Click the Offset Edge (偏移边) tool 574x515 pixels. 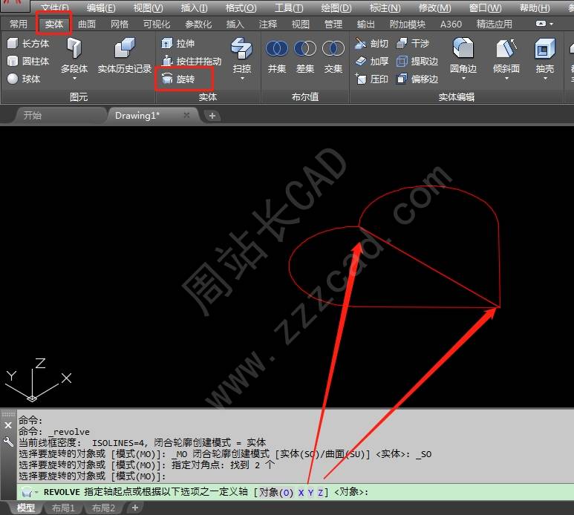click(x=417, y=79)
